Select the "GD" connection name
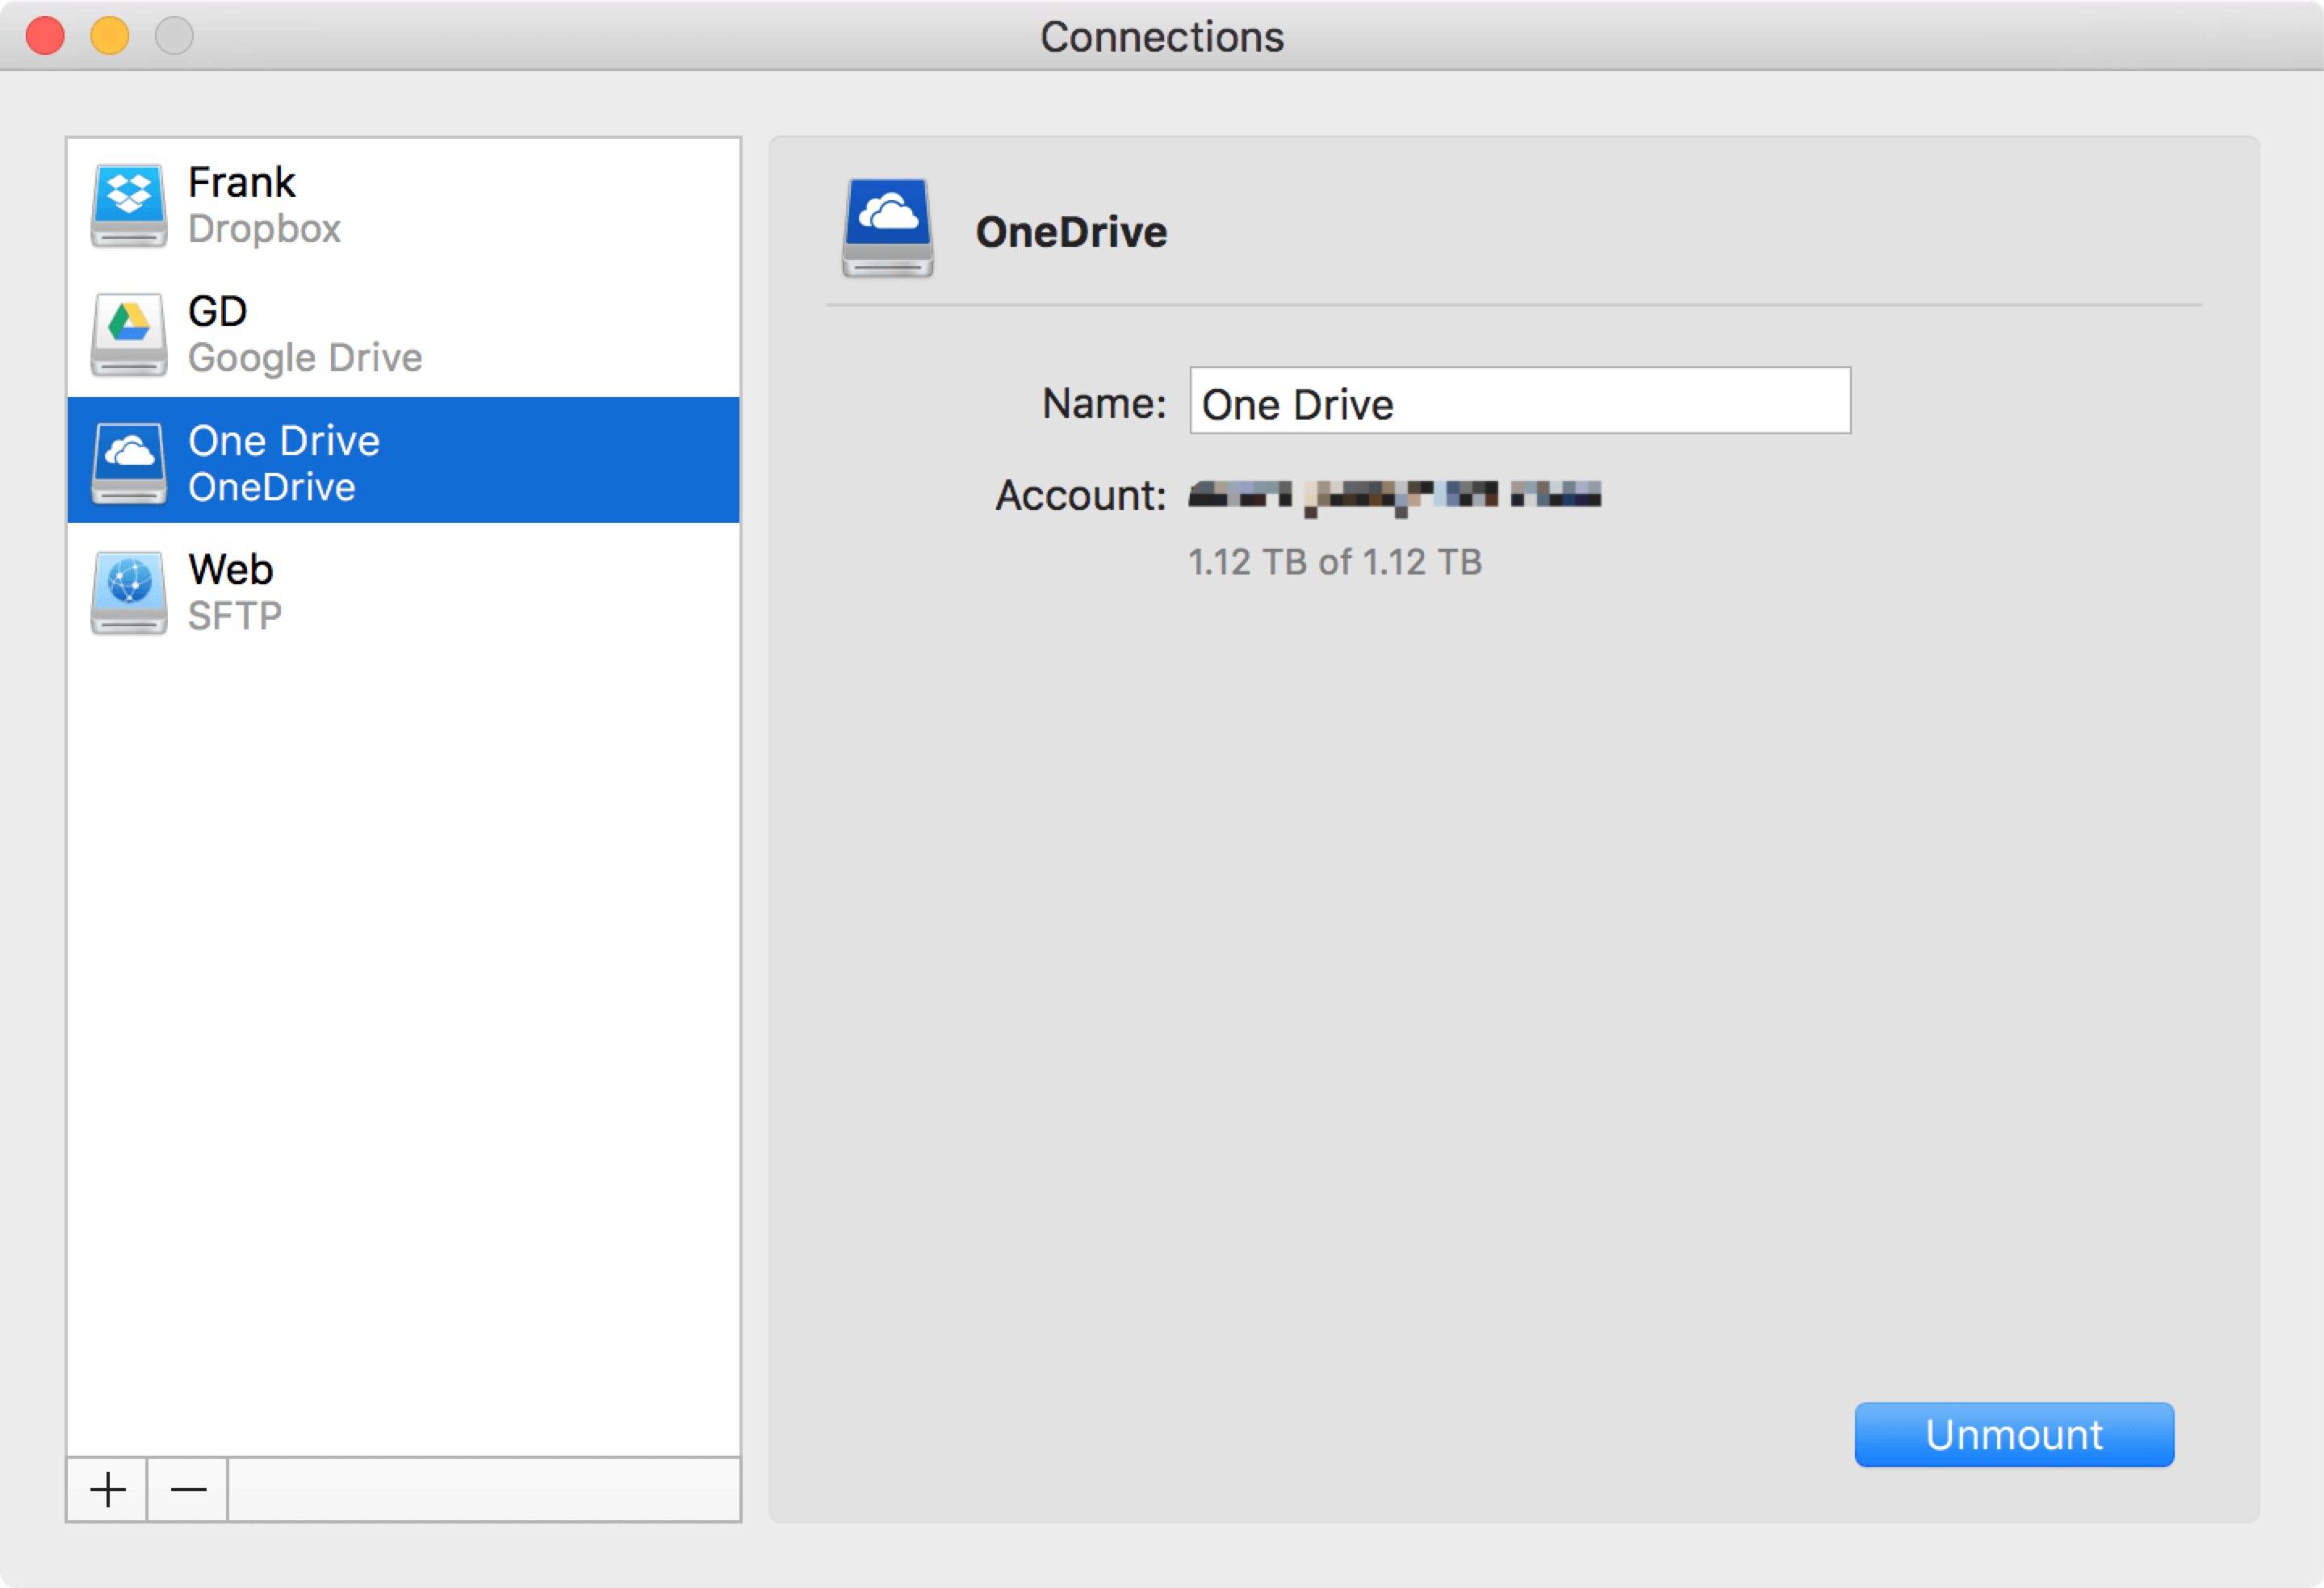This screenshot has height=1588, width=2324. (218, 311)
